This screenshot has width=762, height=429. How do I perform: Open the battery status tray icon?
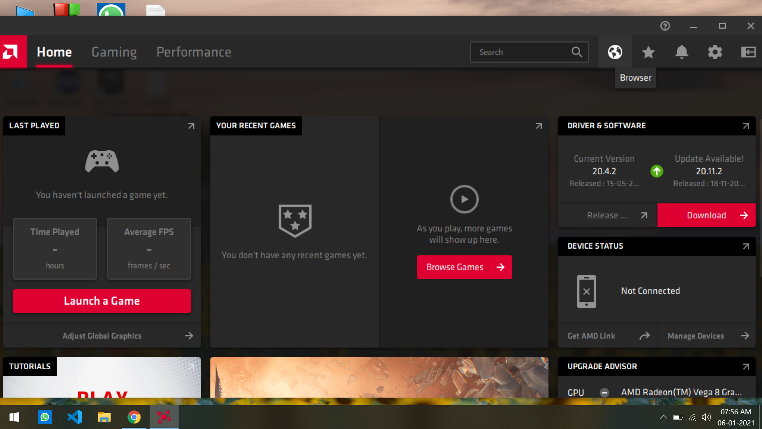coord(678,417)
